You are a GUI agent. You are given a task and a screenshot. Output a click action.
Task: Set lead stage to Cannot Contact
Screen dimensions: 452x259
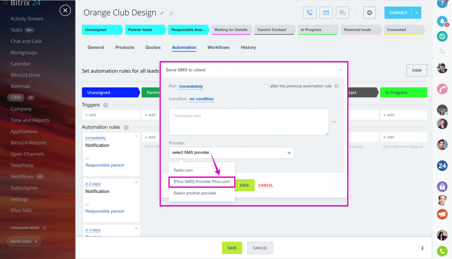275,30
